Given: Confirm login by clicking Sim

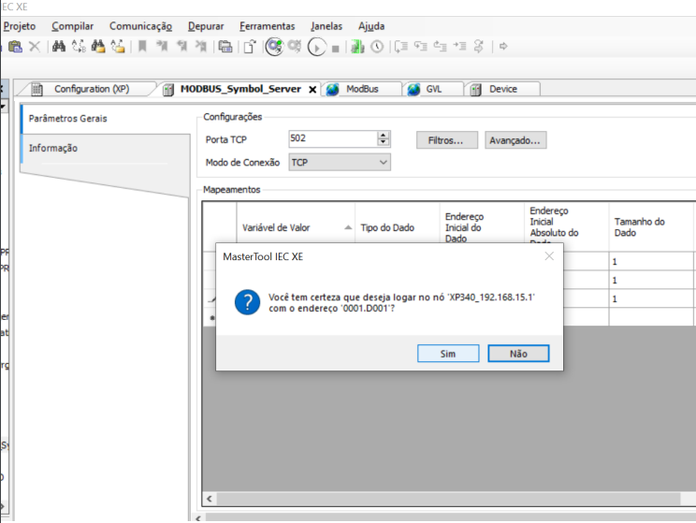Looking at the screenshot, I should 447,355.
